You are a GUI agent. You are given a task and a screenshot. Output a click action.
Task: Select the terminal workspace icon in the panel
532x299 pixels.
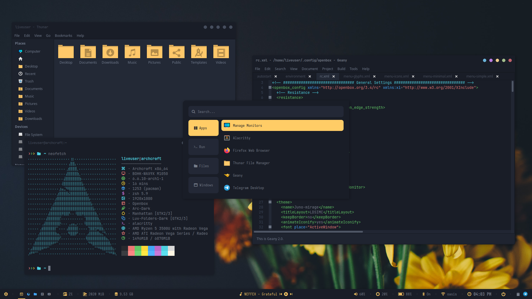coord(21,294)
